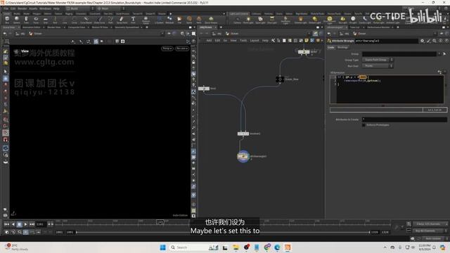Toggle the pin pane button in network editor
Image resolution: width=450 pixels, height=253 pixels.
click(316, 34)
